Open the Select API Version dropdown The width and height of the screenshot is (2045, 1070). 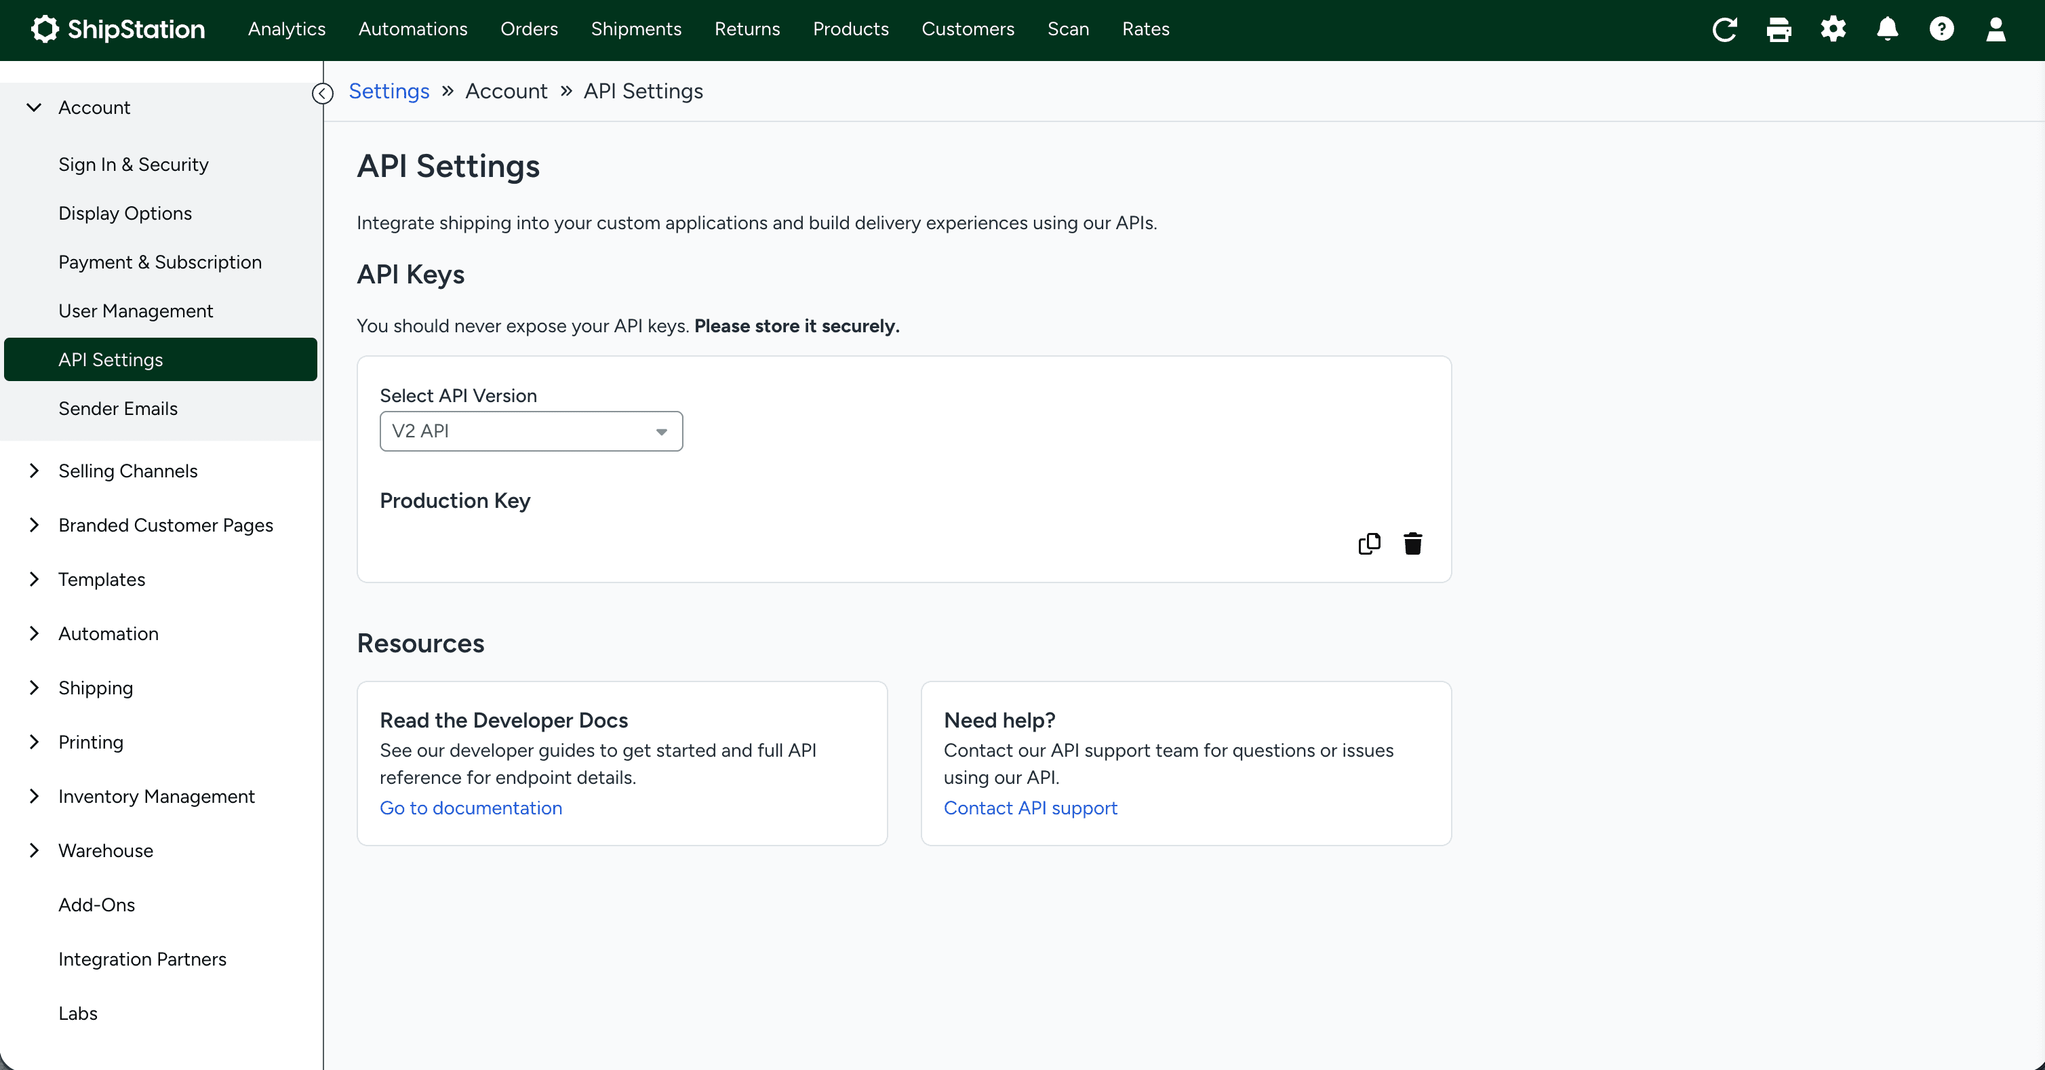click(531, 431)
